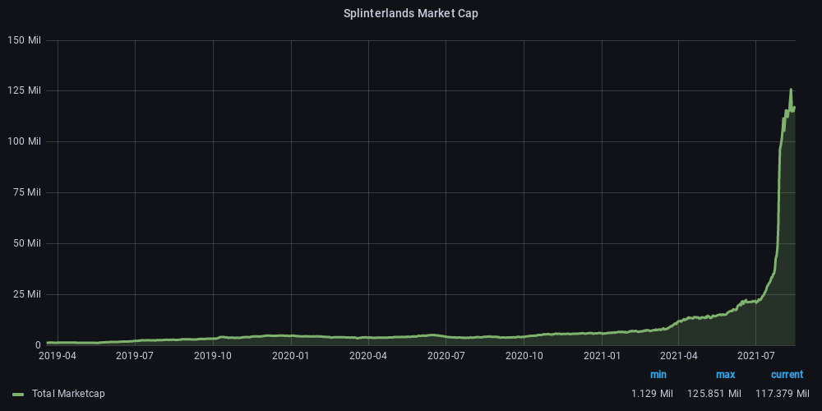The image size is (822, 411).
Task: Click the 1.129 Mil min value
Action: 652,394
